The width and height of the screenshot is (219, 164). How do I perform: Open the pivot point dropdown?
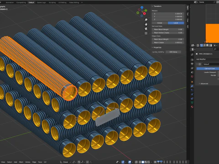tap(74, 162)
